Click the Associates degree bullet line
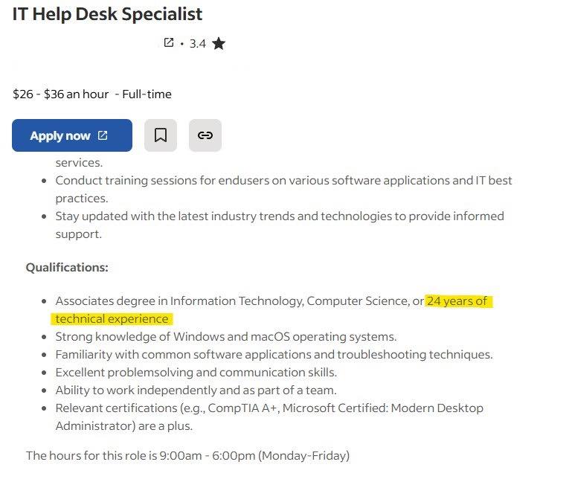The width and height of the screenshot is (569, 482). (271, 309)
